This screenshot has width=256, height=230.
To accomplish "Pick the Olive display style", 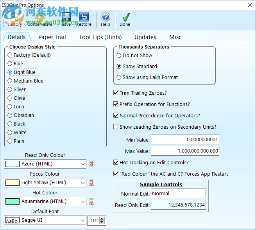I will [x=16, y=98].
